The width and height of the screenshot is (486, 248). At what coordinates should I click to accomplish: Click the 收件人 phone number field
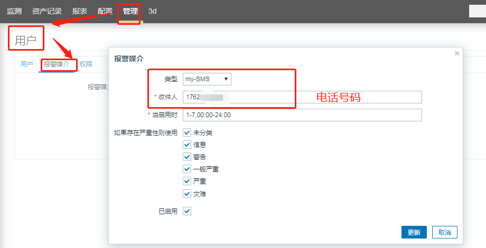[302, 97]
